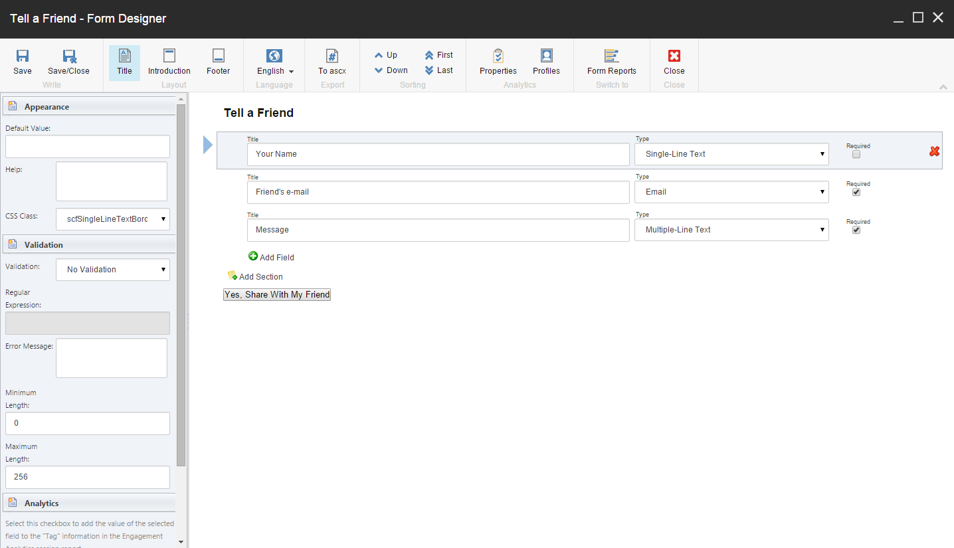954x548 pixels.
Task: Toggle the Footer layout button
Action: [218, 62]
